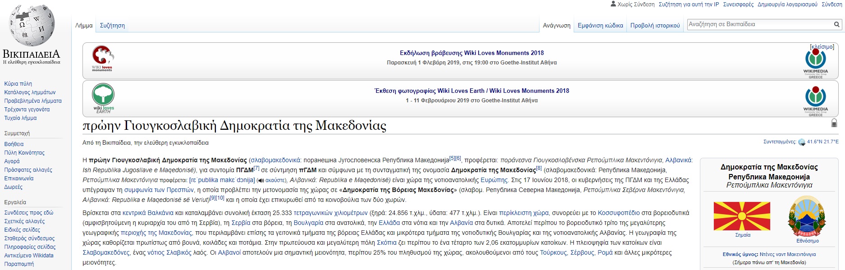This screenshot has width=845, height=270.
Task: Click the coordinates globe icon
Action: pos(802,142)
